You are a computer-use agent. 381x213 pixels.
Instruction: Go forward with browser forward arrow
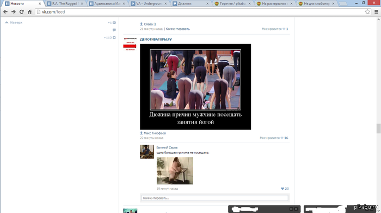(14, 12)
